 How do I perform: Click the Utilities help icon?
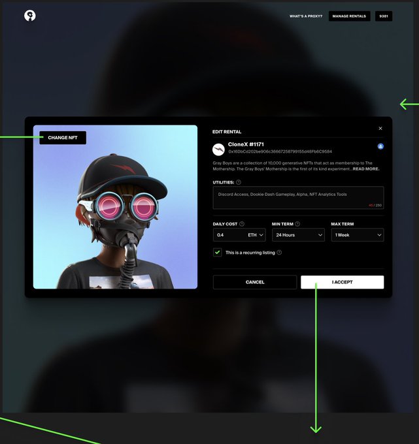coord(239,182)
